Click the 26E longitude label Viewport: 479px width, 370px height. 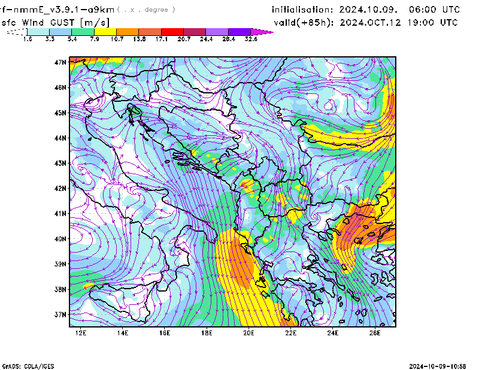(375, 333)
